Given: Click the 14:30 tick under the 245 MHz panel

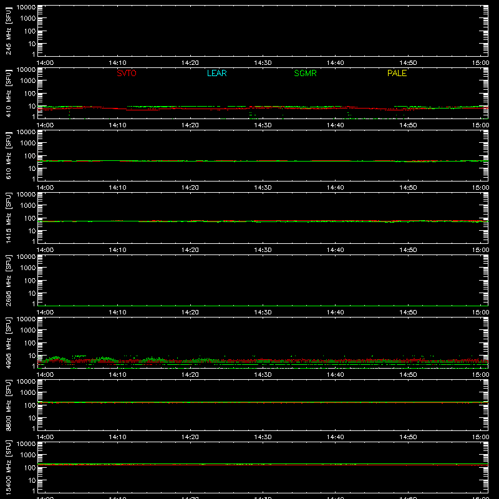Looking at the screenshot, I should 263,63.
